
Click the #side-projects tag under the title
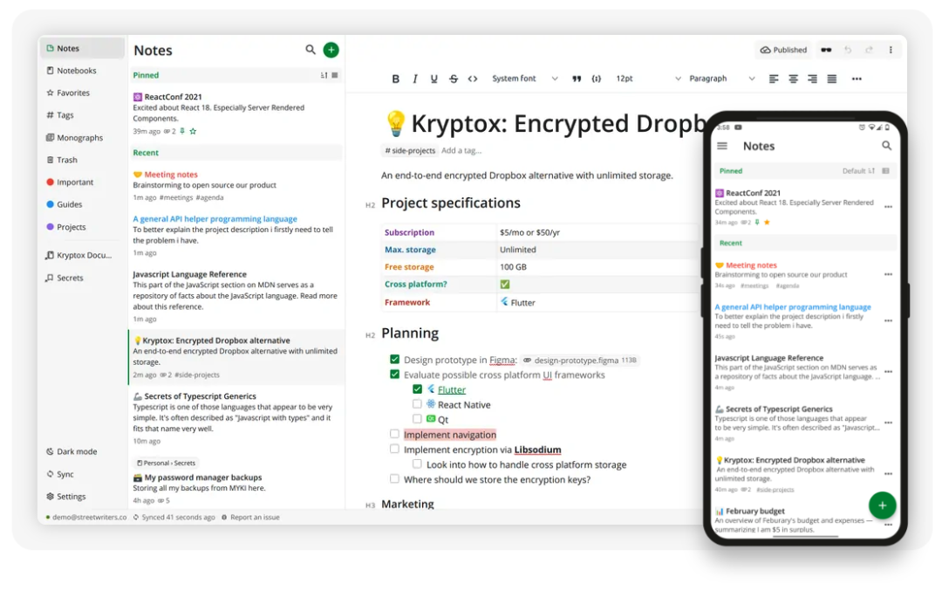point(410,151)
